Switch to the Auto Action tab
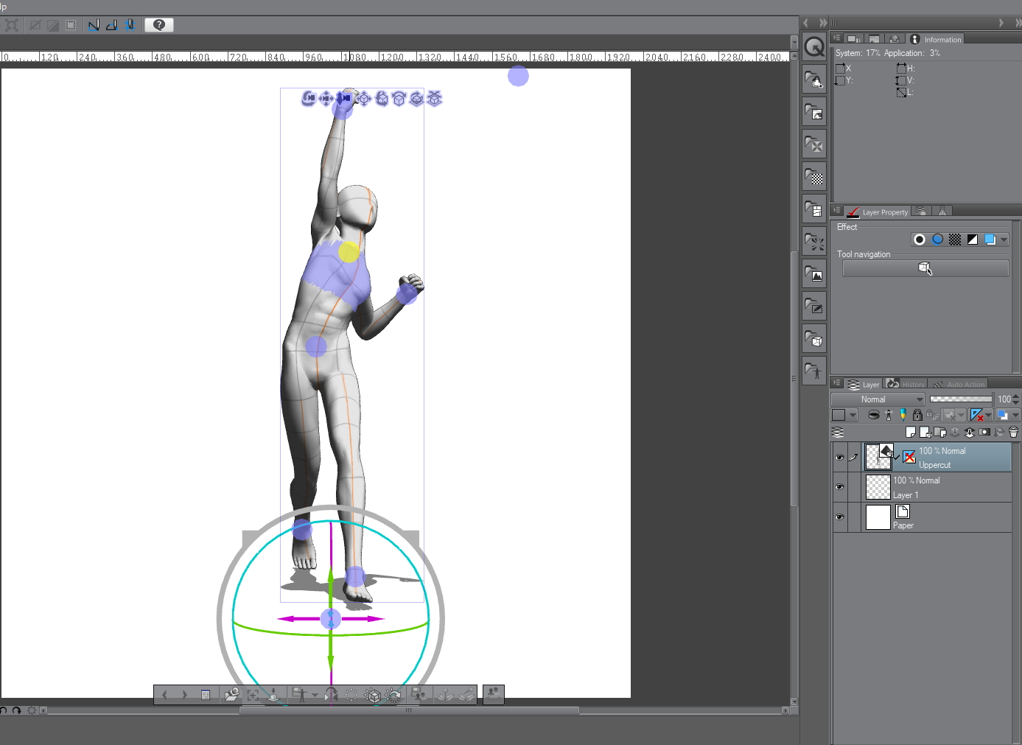Image resolution: width=1022 pixels, height=745 pixels. point(958,384)
